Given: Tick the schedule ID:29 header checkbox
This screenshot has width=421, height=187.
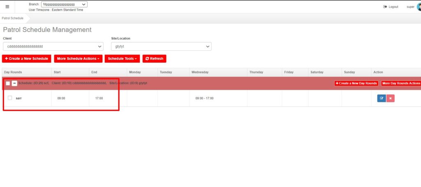Looking at the screenshot, I should click(8, 83).
